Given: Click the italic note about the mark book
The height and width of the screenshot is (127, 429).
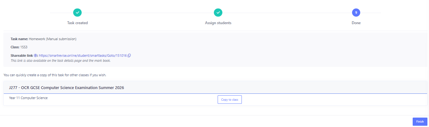Looking at the screenshot, I should 60,61.
